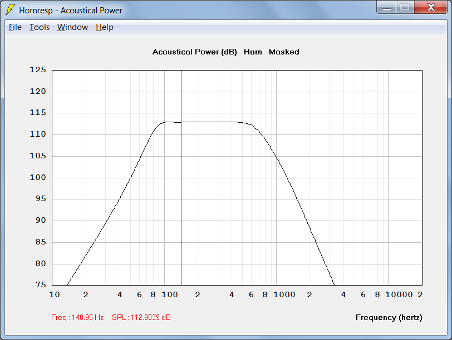Minimize the Hornresp window
Screen dimensions: 452x340
pos(386,7)
